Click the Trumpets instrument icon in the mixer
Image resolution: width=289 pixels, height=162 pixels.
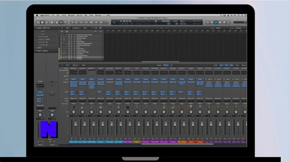(173, 107)
